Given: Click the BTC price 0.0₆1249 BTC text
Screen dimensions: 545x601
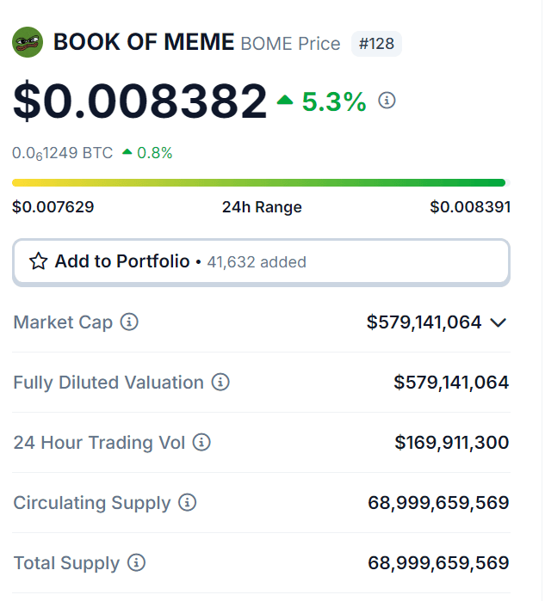Looking at the screenshot, I should point(62,153).
